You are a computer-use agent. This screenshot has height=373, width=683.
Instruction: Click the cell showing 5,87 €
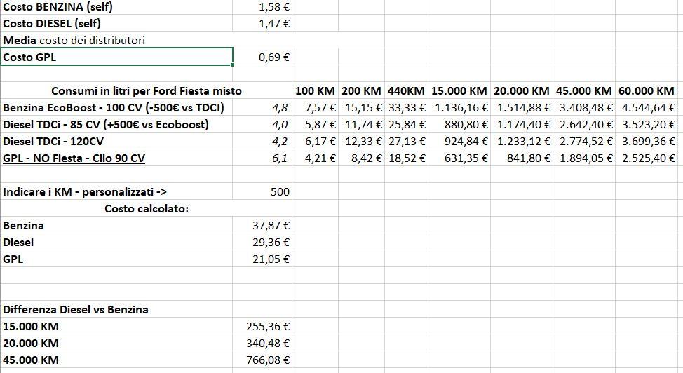click(x=315, y=125)
